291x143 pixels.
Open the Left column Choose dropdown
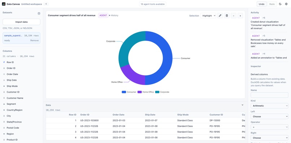[269, 116]
